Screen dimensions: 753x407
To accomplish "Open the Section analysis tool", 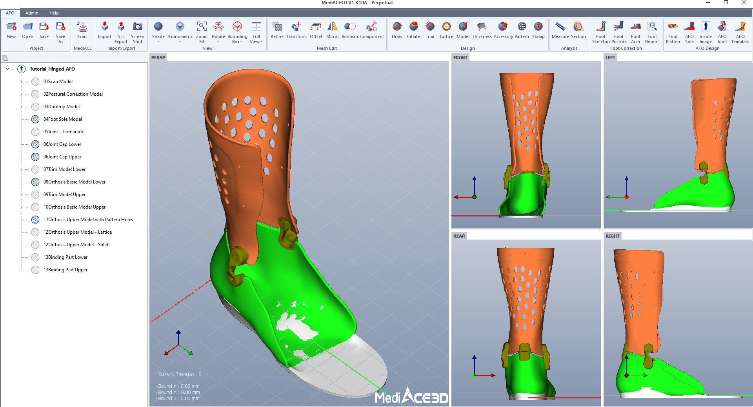I will [578, 30].
